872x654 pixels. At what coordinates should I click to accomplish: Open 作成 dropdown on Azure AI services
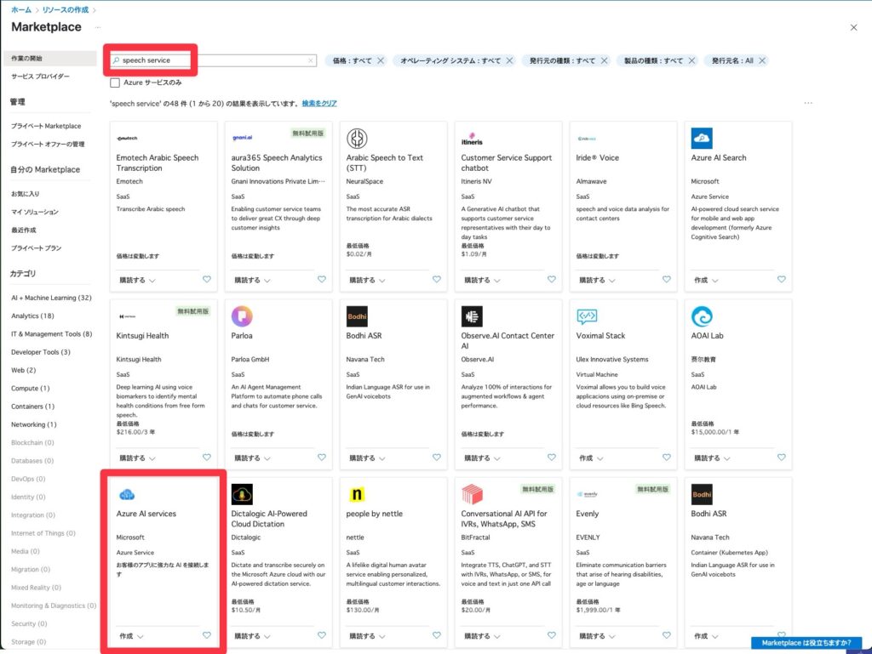point(131,636)
